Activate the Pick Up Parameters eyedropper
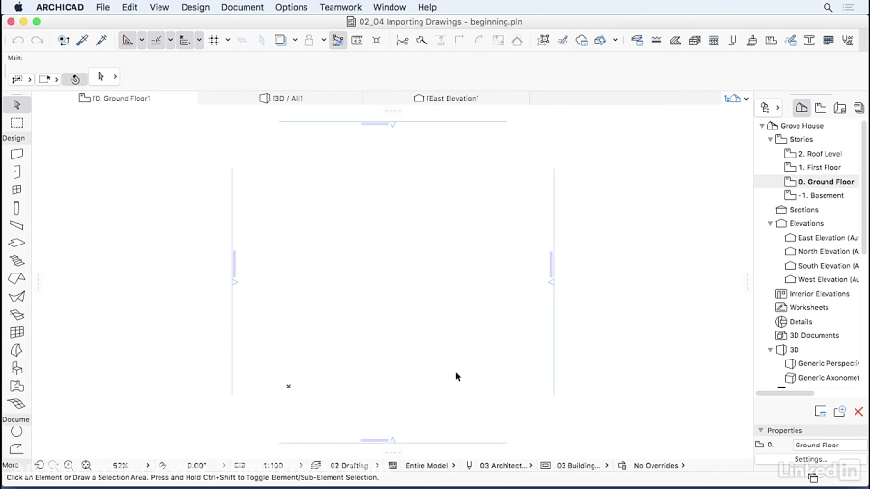This screenshot has height=489, width=870. click(82, 40)
